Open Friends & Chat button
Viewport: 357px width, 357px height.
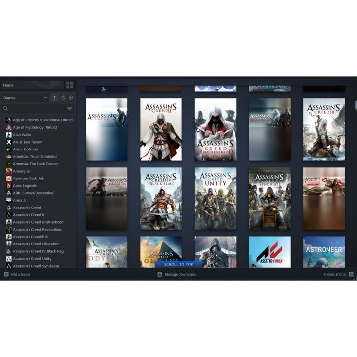click(338, 274)
